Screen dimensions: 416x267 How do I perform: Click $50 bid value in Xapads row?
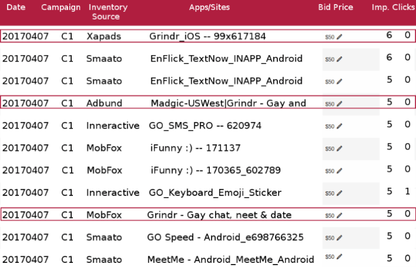pyautogui.click(x=329, y=37)
